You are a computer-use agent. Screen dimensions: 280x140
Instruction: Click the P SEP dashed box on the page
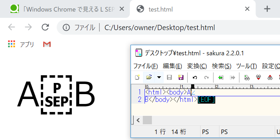[x=56, y=95]
